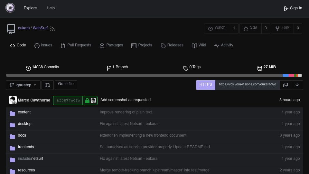Open the Help menu item
Image resolution: width=309 pixels, height=174 pixels.
pyautogui.click(x=51, y=8)
